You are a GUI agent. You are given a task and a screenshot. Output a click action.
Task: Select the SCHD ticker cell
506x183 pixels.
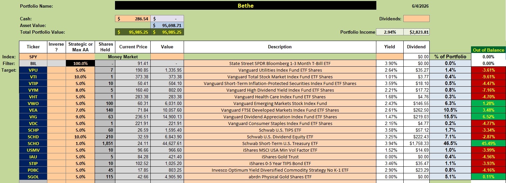point(33,137)
